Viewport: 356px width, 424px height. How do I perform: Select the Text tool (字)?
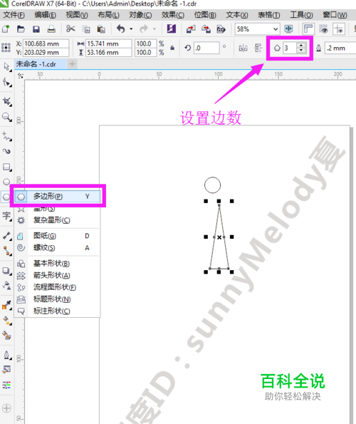point(6,217)
